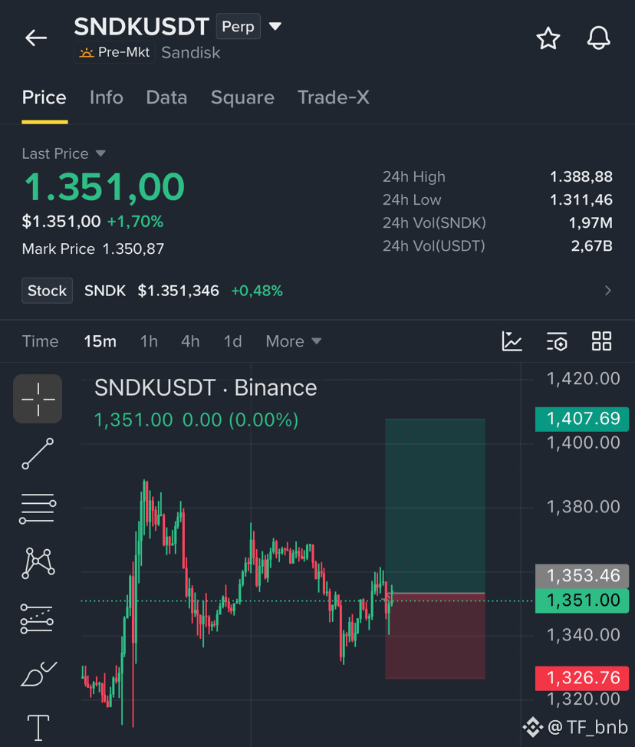Click the red loss zone of position
Viewport: 635px width, 747px height.
point(435,636)
